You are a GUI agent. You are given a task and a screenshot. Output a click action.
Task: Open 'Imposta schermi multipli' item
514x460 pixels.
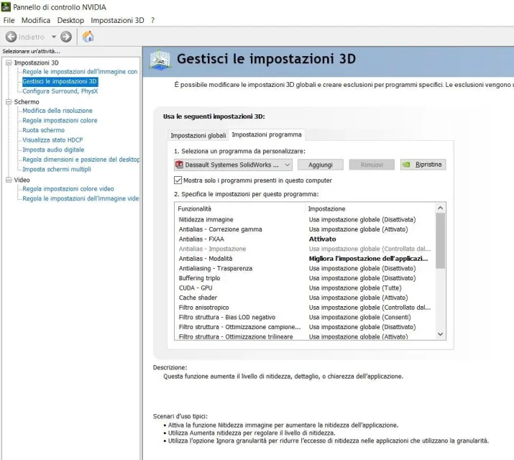click(x=57, y=170)
